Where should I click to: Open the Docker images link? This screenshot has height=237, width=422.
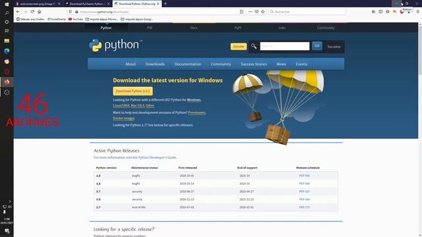124,118
